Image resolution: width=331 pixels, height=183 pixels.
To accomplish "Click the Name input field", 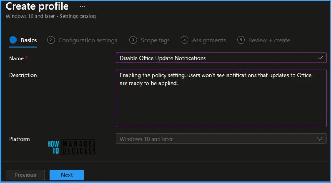I will click(221, 58).
